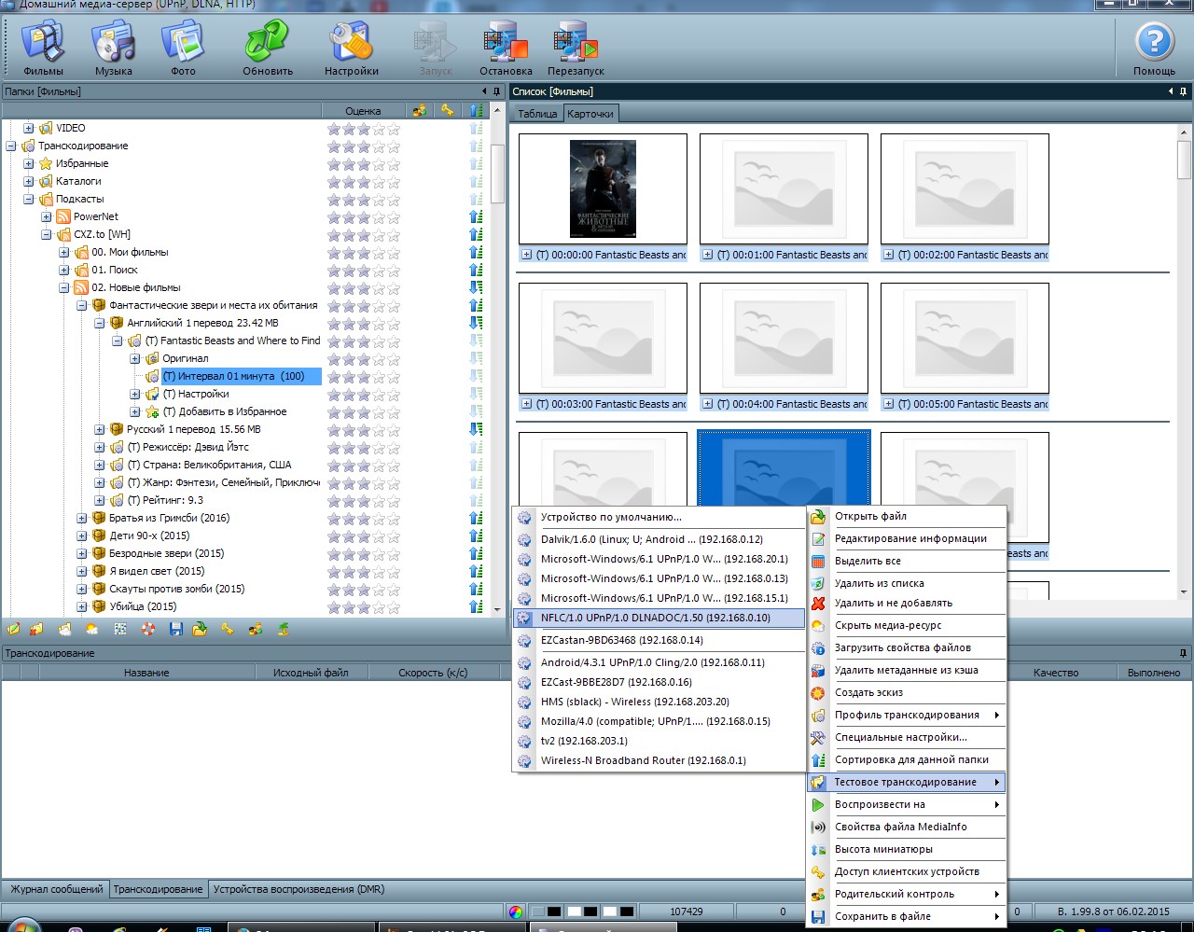
Task: Open the Устройства воспроизведения (DMR) tab
Action: click(x=298, y=889)
